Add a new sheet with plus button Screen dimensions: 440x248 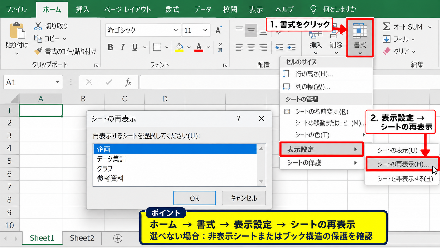pos(118,238)
